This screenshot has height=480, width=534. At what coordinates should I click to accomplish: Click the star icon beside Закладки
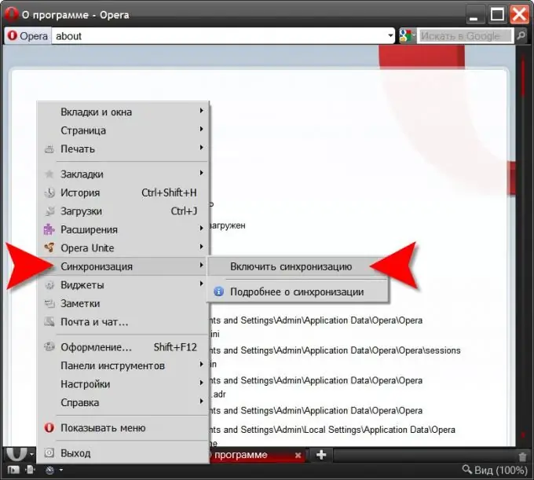pos(49,174)
